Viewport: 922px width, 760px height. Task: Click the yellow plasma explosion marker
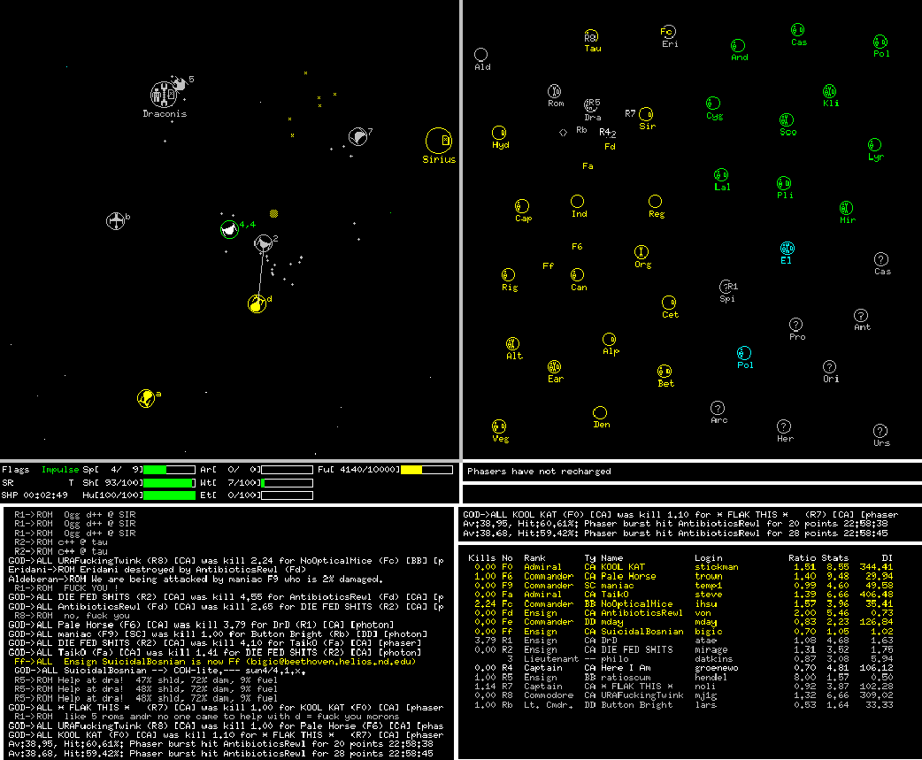pyautogui.click(x=273, y=213)
